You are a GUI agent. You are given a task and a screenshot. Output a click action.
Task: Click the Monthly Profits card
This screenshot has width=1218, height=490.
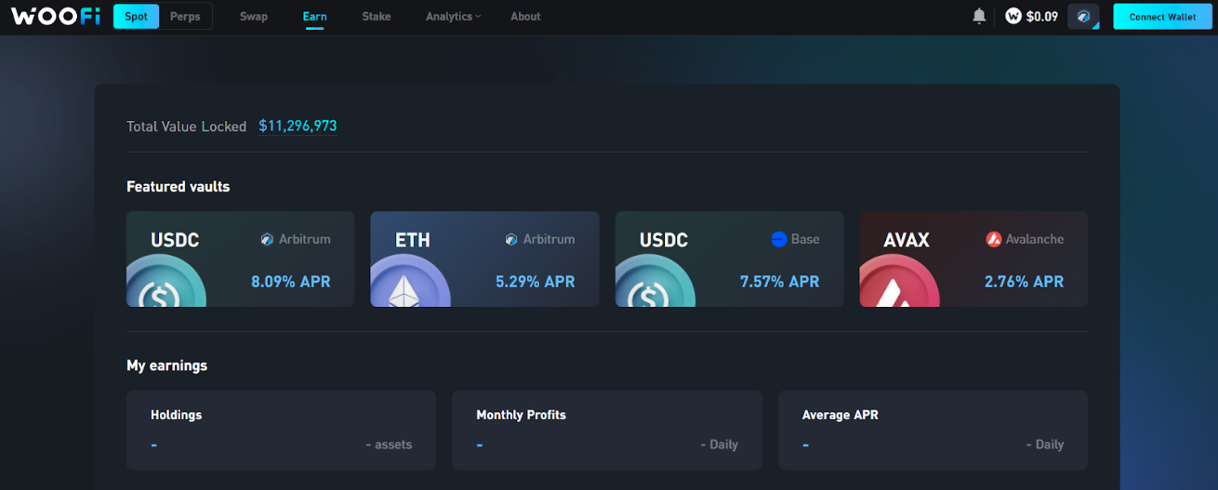coord(607,430)
